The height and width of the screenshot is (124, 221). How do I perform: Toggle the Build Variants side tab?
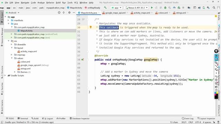point(2,107)
